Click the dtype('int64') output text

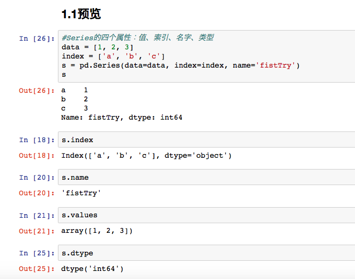(93, 268)
